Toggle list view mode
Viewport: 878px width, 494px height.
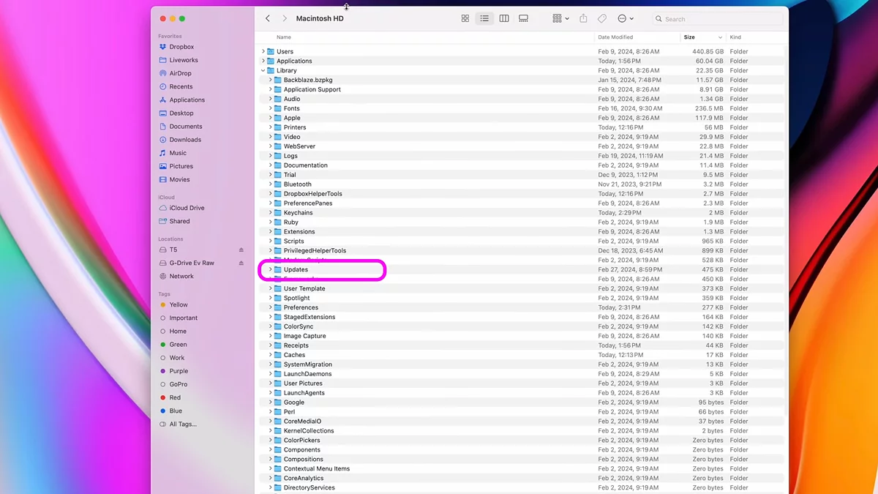tap(484, 18)
